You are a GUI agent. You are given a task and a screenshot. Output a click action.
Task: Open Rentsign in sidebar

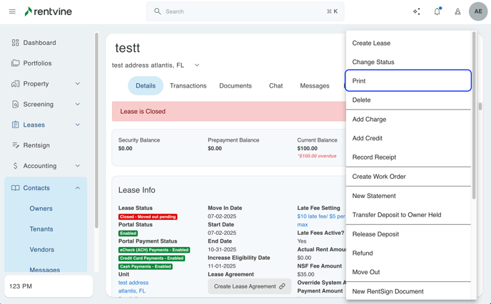[36, 145]
